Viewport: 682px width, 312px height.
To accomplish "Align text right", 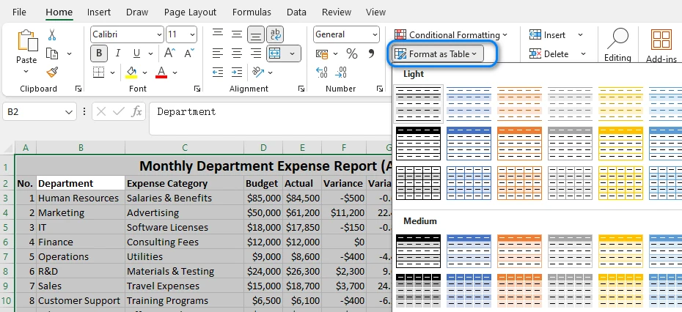I will [x=256, y=53].
